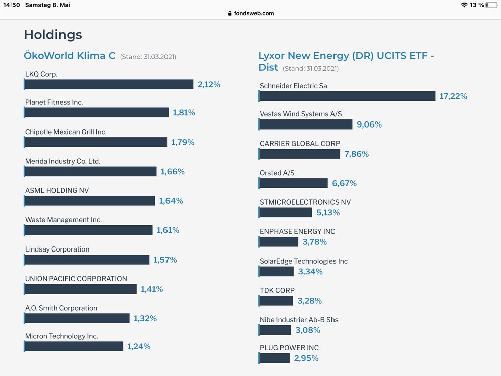Click the Micron Technology Inc. bar

[x=74, y=347]
